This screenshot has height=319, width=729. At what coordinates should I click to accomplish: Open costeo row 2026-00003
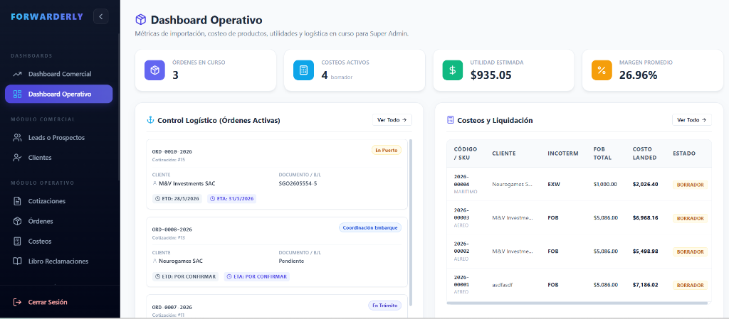[579, 218]
